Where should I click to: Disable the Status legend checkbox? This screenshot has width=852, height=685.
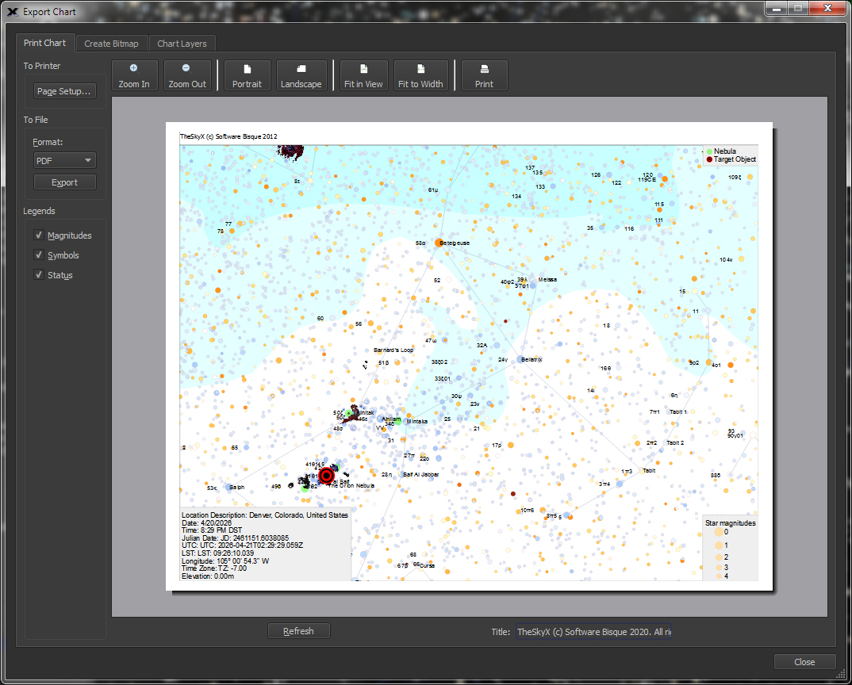(39, 275)
